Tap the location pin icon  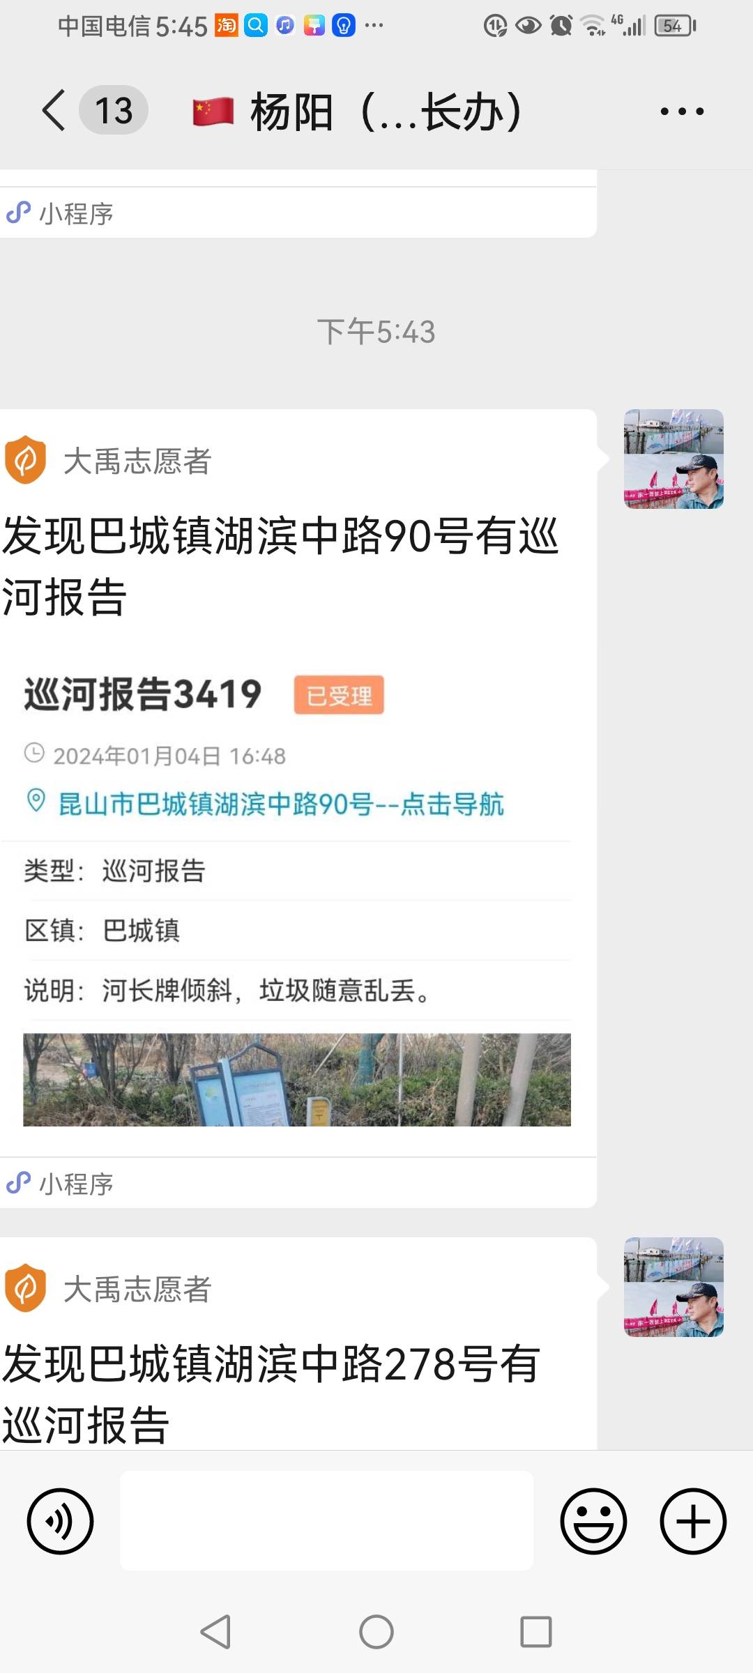(x=36, y=801)
